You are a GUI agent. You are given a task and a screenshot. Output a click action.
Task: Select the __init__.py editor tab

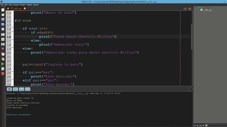click(x=16, y=8)
